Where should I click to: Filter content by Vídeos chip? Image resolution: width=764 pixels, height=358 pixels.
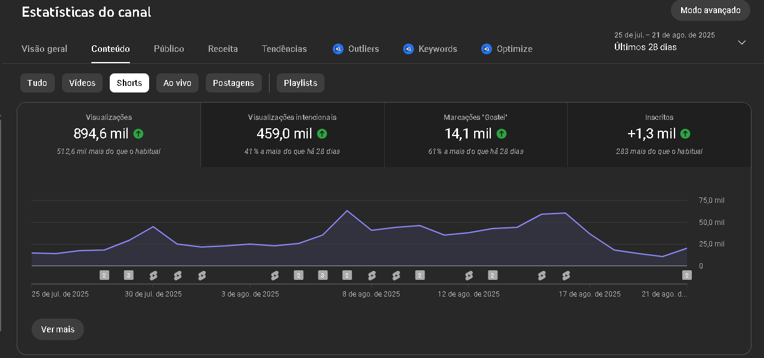click(x=82, y=83)
